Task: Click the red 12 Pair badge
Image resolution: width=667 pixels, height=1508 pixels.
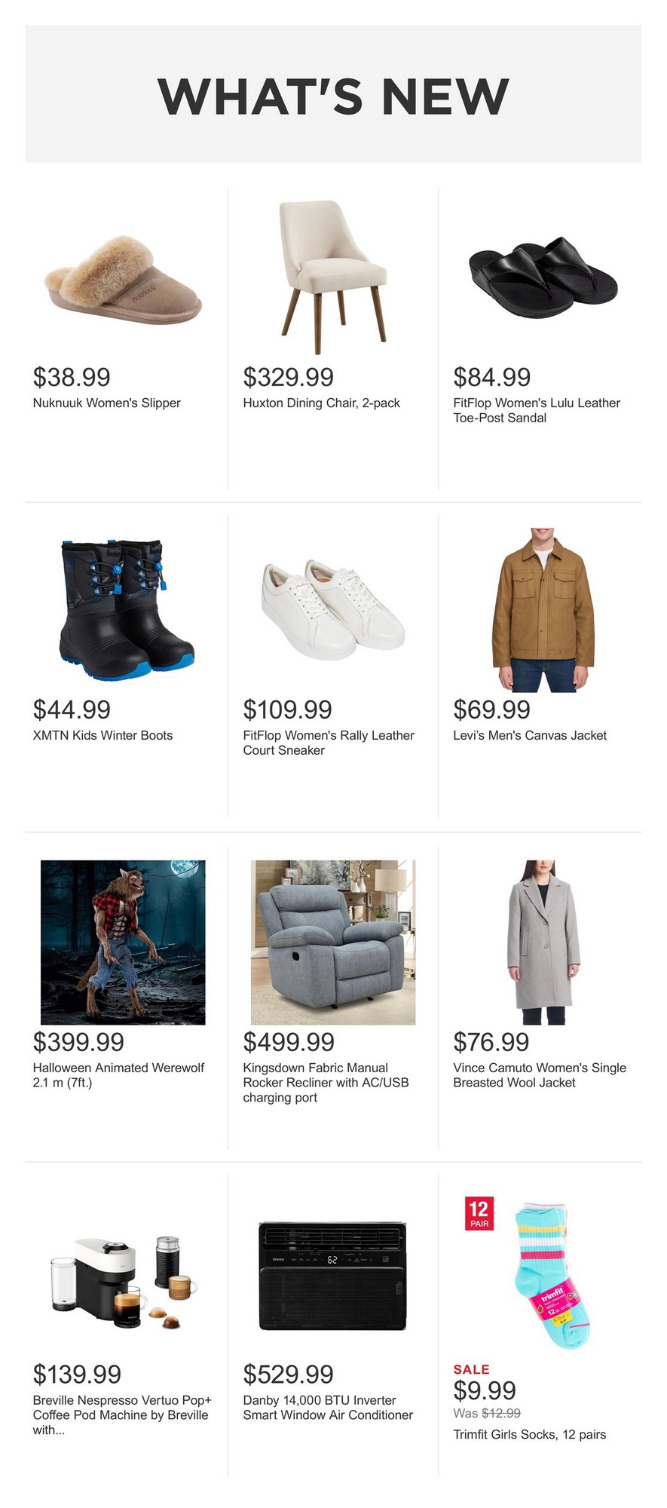Action: (479, 1213)
